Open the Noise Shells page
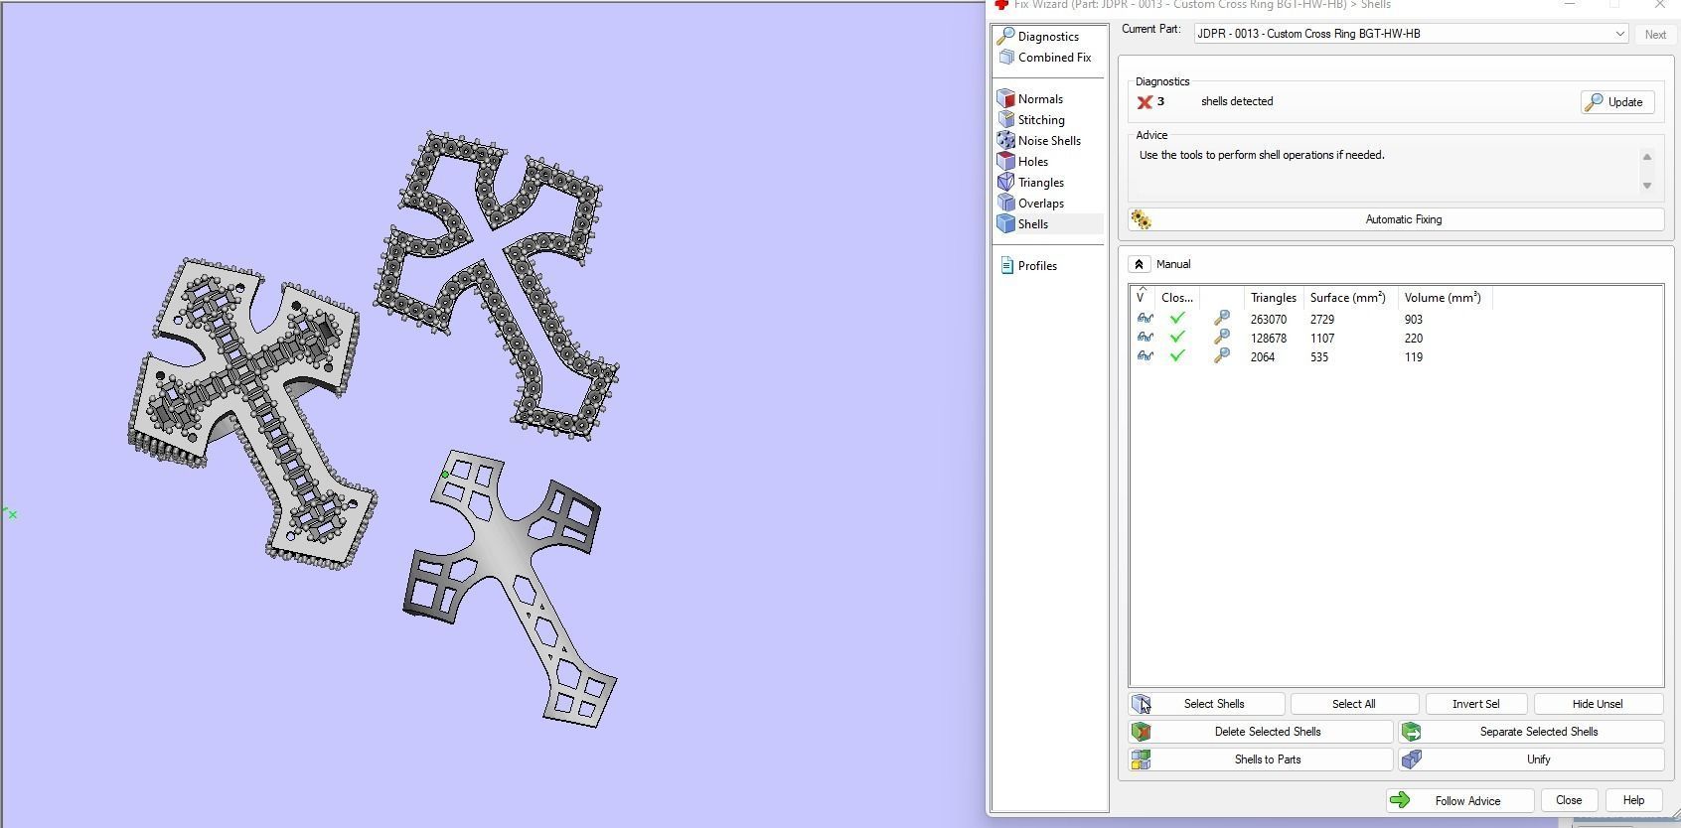Viewport: 1681px width, 828px height. tap(1049, 141)
